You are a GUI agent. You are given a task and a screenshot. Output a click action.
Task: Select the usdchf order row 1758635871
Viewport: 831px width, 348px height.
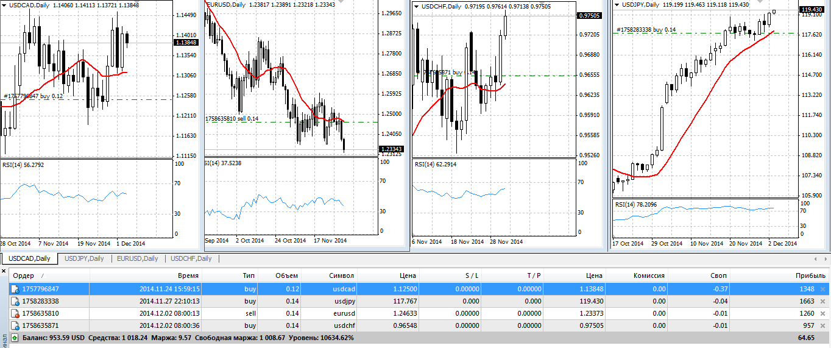tap(183, 325)
